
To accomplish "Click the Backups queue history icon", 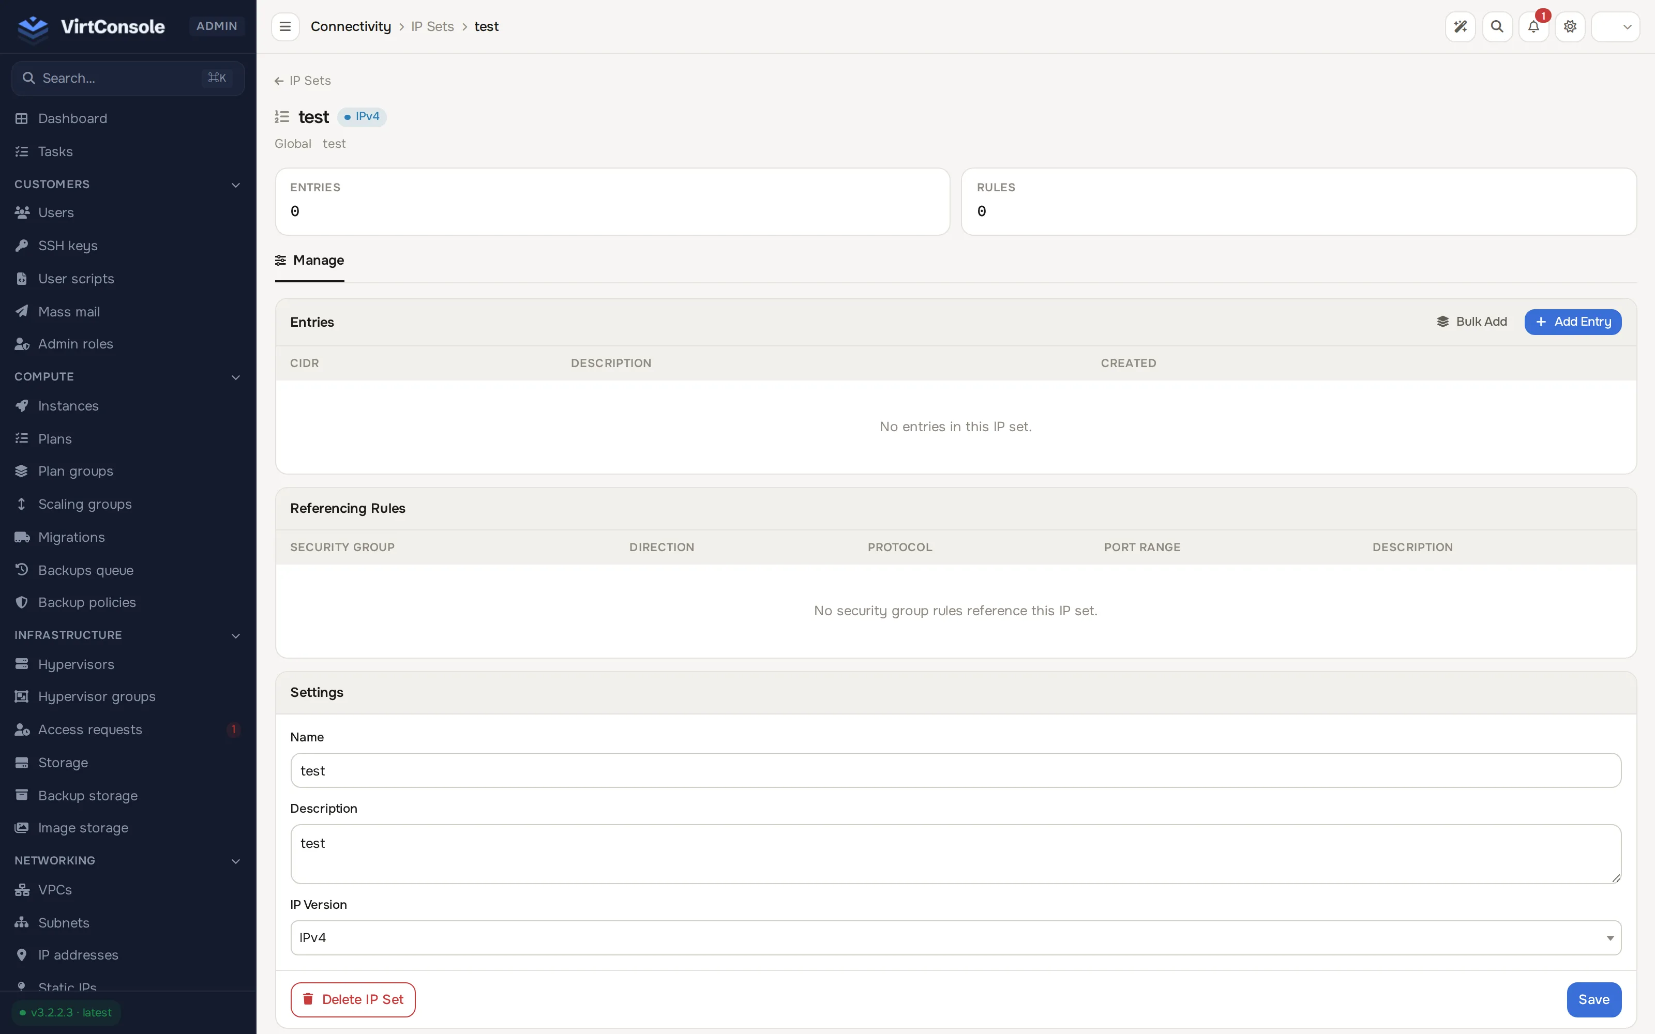I will point(22,570).
